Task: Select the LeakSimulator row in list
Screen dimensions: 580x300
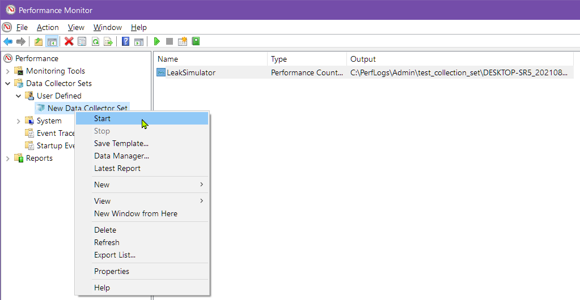Action: coord(191,72)
